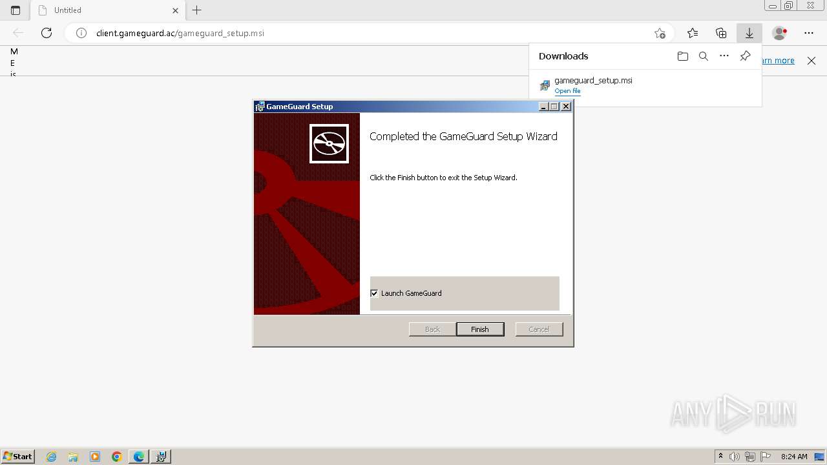Screen dimensions: 827x465
Task: Open the tab actions menu icon
Action: [x=16, y=10]
